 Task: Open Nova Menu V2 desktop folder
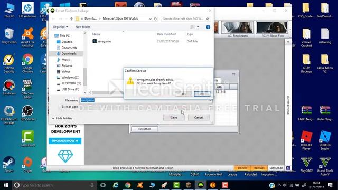tap(325, 63)
